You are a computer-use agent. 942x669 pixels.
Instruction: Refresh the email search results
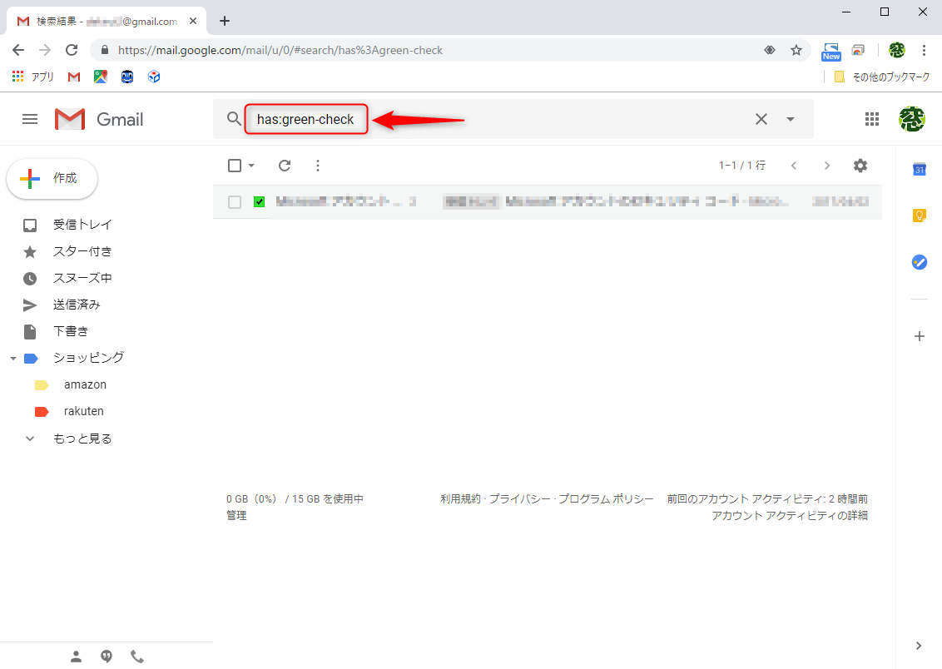coord(284,166)
